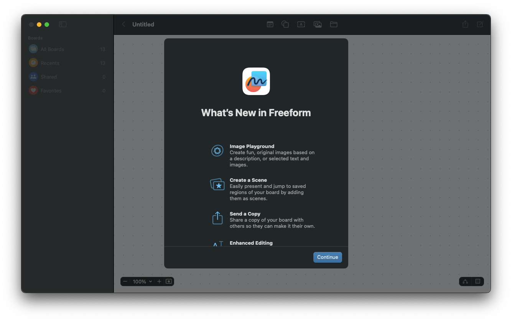Open the photos or media insert icon
The width and height of the screenshot is (512, 321).
click(318, 25)
